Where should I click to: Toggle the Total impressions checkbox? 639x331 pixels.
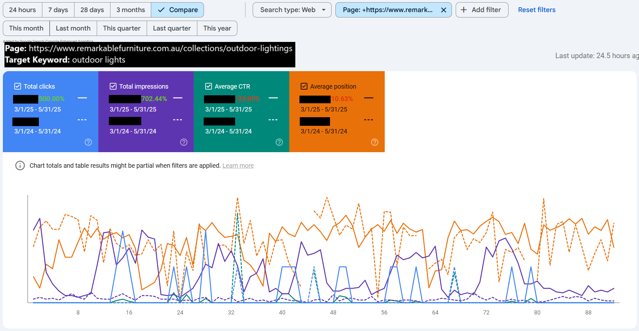113,86
